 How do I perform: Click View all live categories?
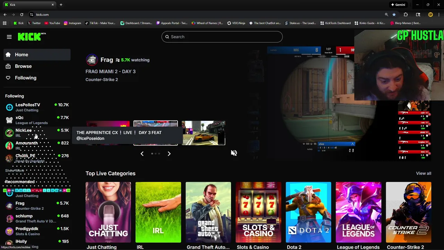pos(424,173)
